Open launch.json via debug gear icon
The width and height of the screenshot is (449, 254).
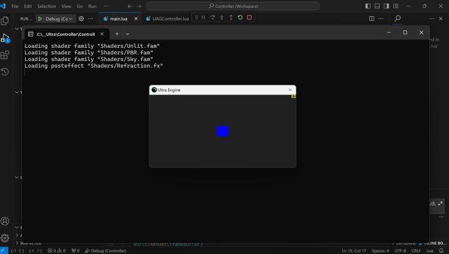(x=81, y=19)
